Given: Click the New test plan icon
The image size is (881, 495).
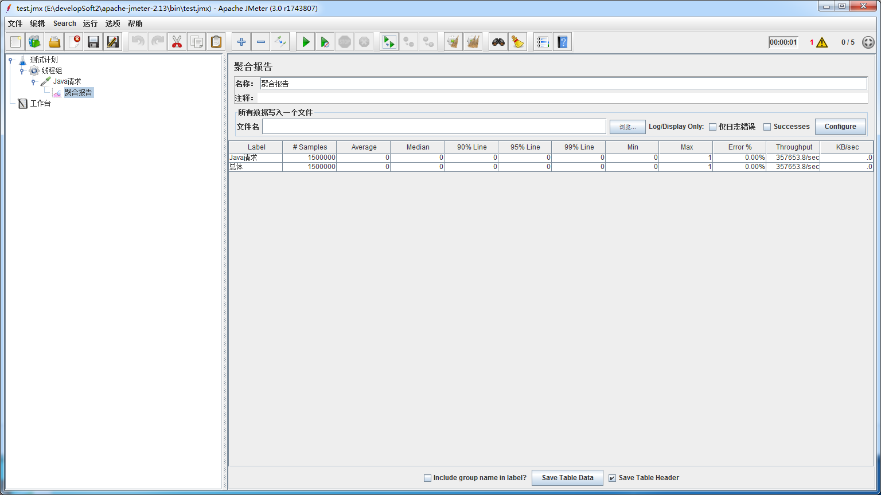Looking at the screenshot, I should (15, 42).
